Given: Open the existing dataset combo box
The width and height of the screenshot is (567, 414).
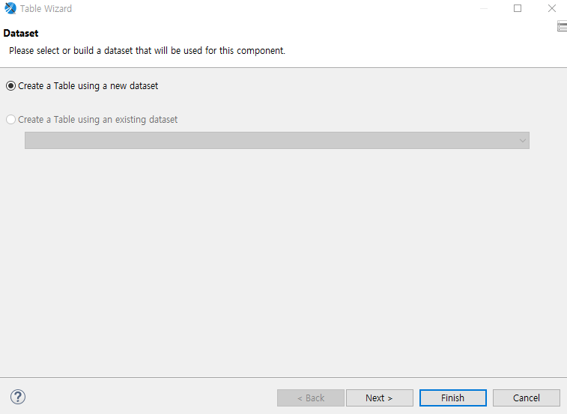Looking at the screenshot, I should click(277, 140).
